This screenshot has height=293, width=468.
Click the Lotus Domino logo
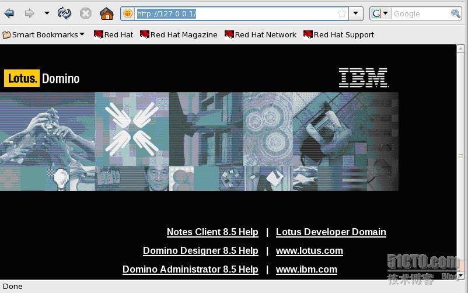(x=42, y=78)
